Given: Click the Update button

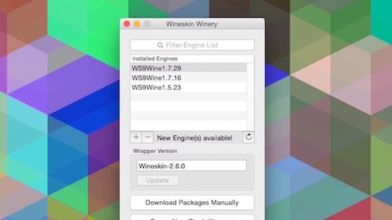Looking at the screenshot, I should (158, 180).
